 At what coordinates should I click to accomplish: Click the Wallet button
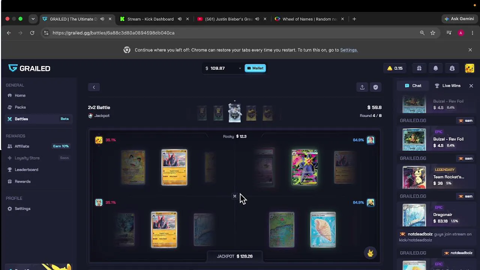pos(255,68)
